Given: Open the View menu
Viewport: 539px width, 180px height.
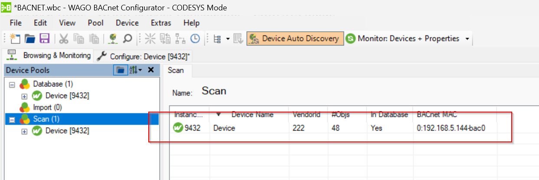Looking at the screenshot, I should [67, 23].
